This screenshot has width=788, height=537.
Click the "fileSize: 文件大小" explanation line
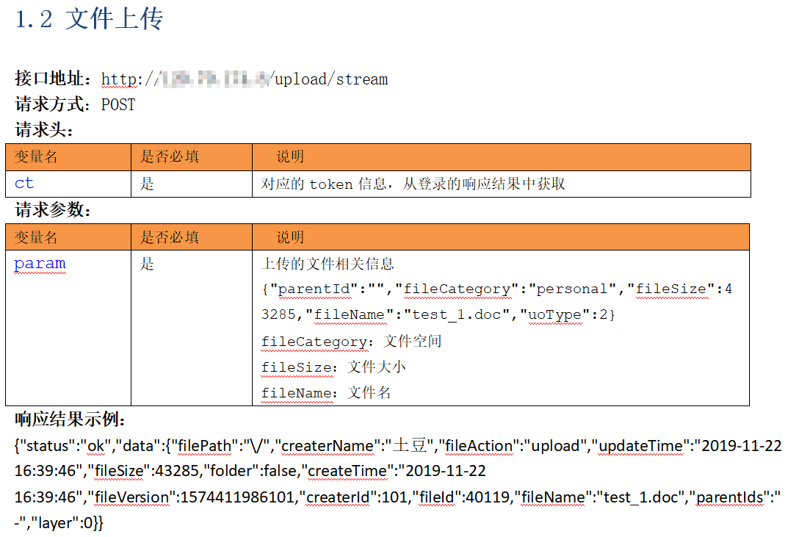tap(333, 367)
